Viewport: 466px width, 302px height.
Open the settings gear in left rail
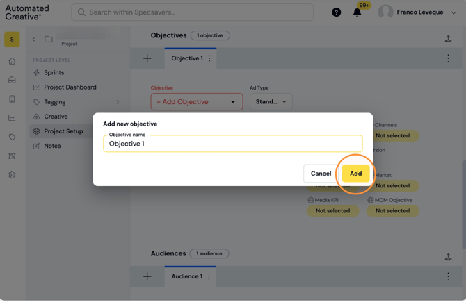(x=12, y=175)
